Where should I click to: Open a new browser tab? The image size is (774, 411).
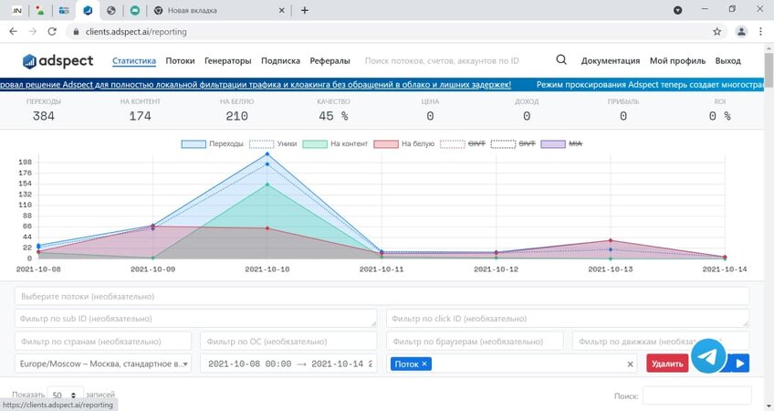click(304, 10)
